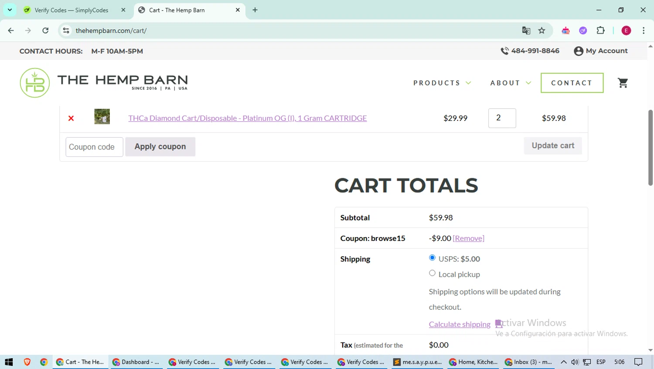Click the -$9.00 coupon discount amount

(x=440, y=238)
